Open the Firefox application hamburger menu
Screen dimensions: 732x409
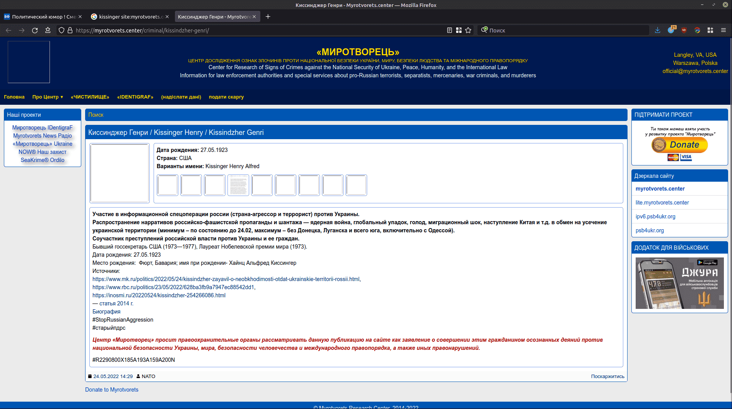pyautogui.click(x=723, y=30)
